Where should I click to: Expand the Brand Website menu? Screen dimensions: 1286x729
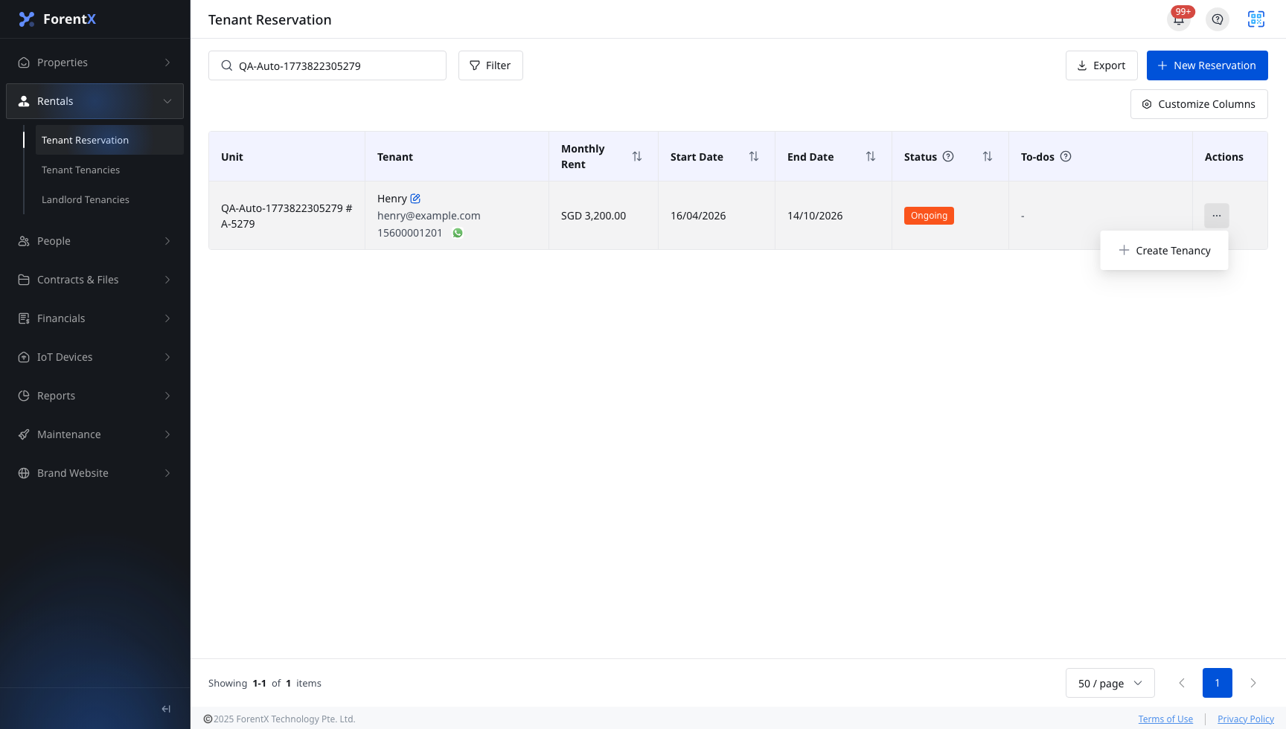click(x=95, y=473)
